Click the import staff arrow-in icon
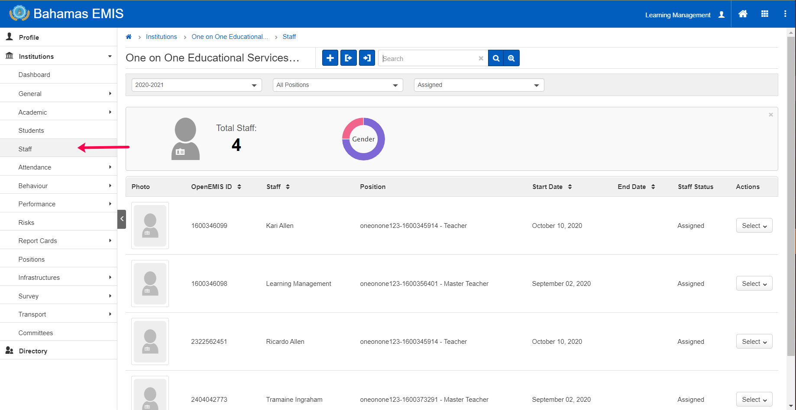796x410 pixels. coord(367,58)
